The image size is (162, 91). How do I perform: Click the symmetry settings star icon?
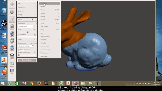(35, 35)
